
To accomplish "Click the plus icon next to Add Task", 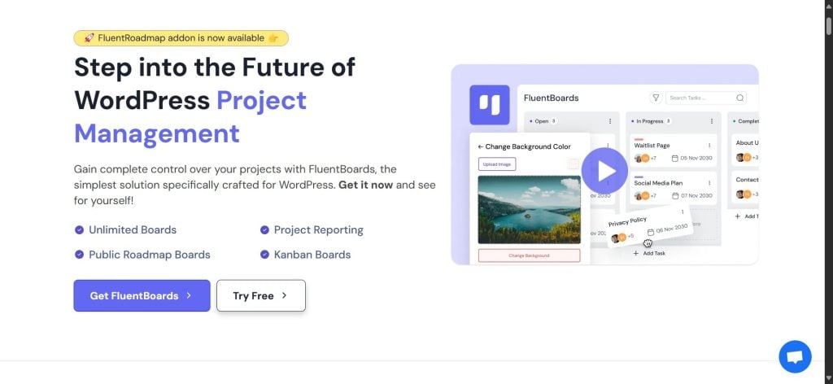I will point(636,253).
